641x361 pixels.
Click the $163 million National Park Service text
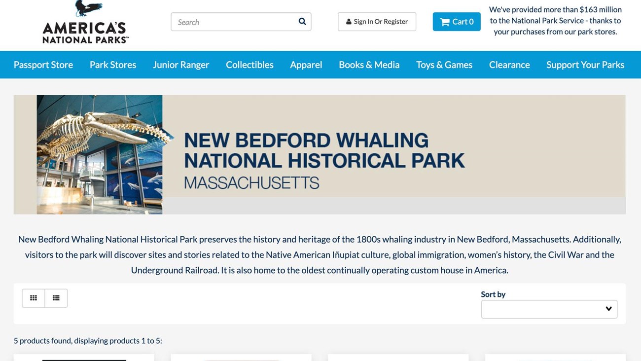coord(555,21)
